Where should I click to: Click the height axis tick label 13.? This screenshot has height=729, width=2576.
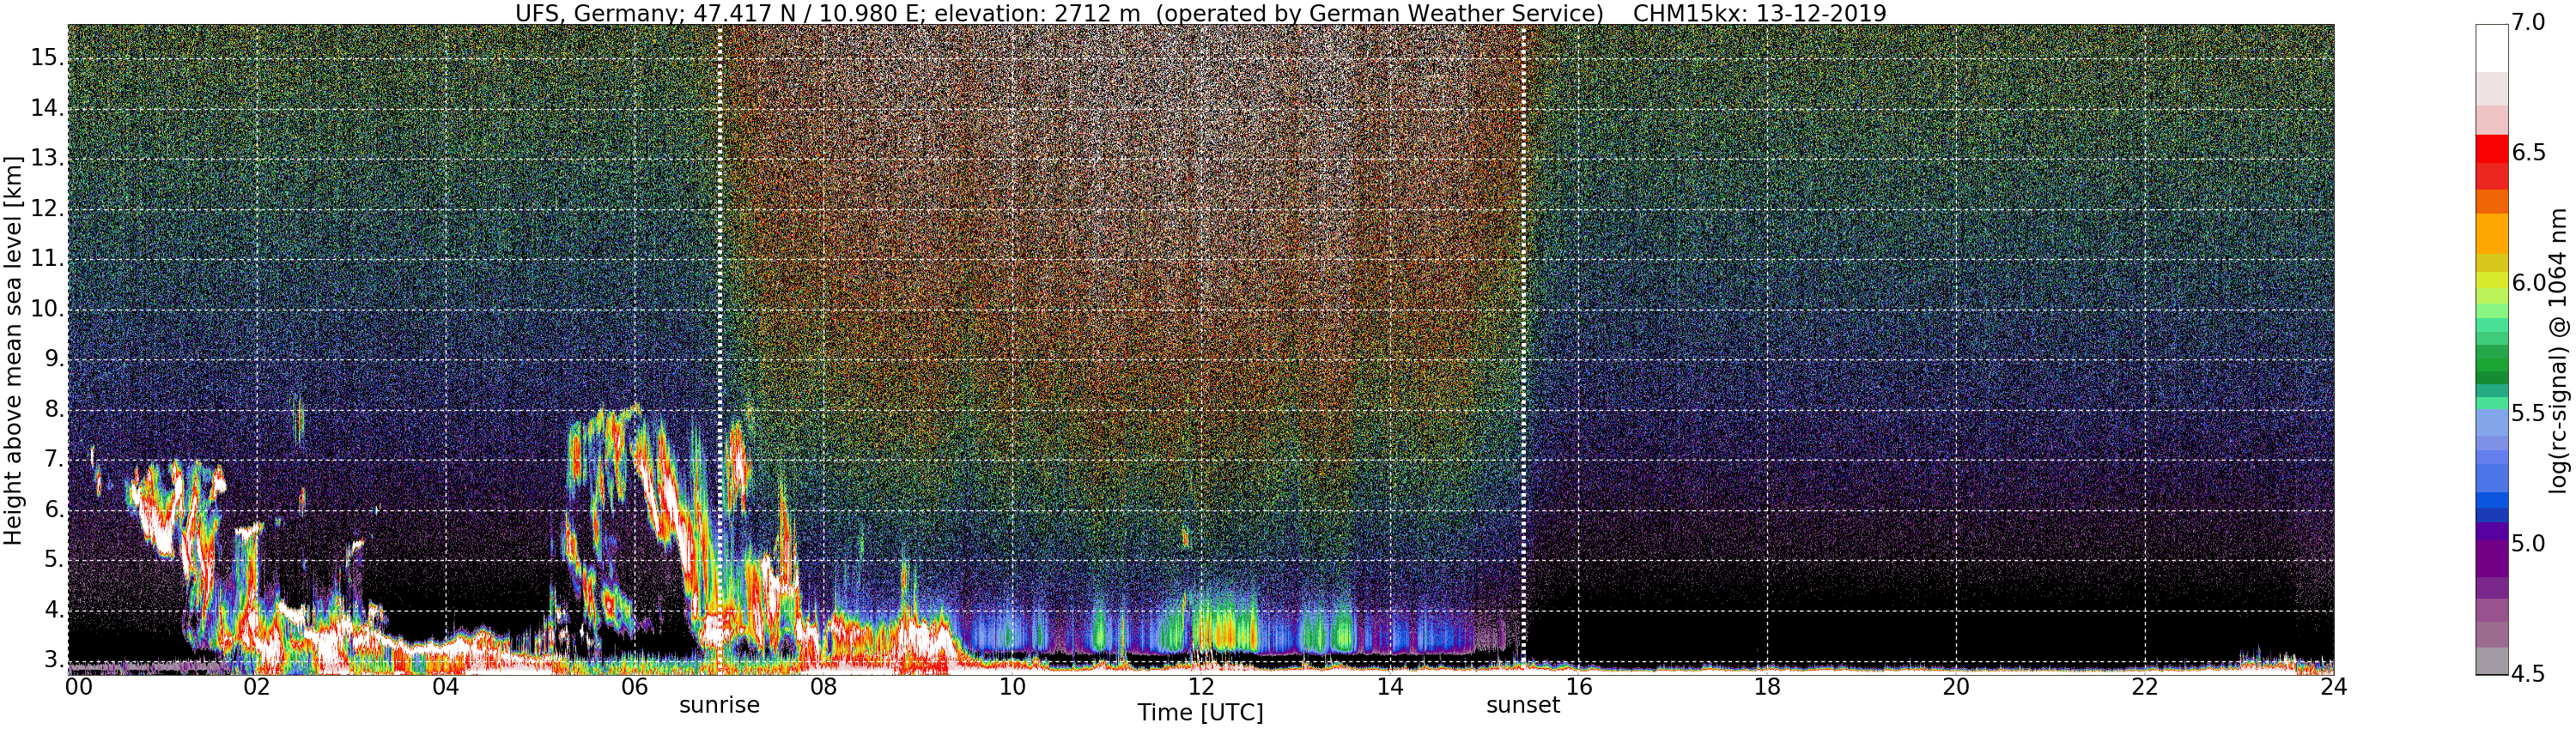(47, 159)
